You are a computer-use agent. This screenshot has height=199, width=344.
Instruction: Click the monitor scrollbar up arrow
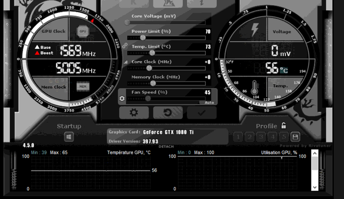(x=315, y=153)
